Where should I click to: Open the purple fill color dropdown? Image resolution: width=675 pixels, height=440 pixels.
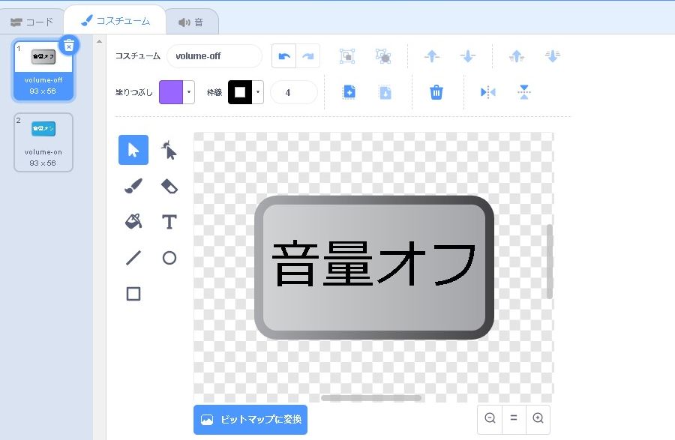click(x=177, y=92)
